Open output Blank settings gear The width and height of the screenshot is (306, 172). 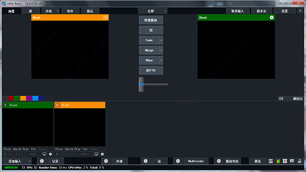272,17
